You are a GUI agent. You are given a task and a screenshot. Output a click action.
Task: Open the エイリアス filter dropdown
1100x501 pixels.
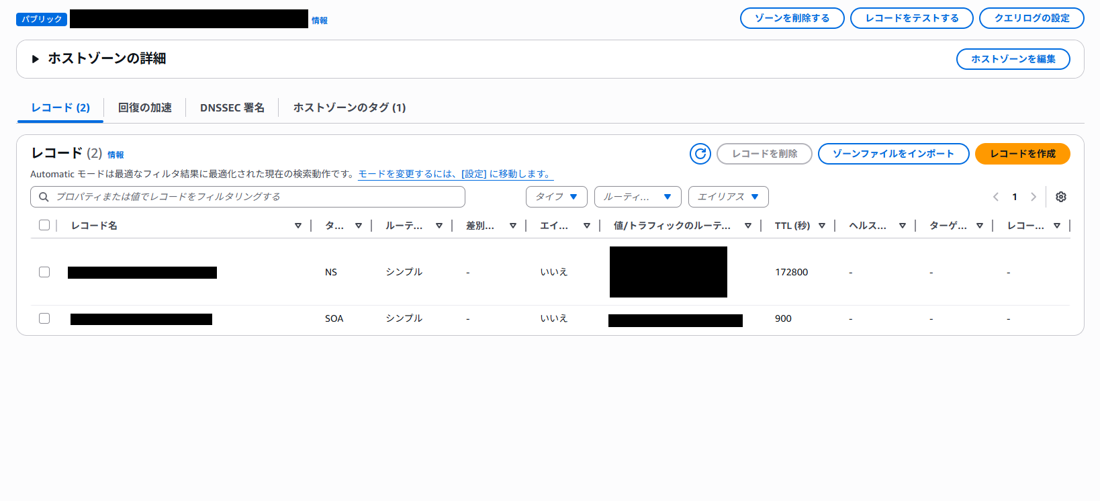tap(728, 197)
